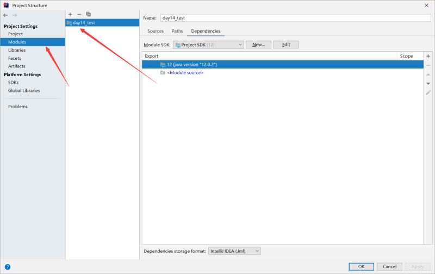This screenshot has width=435, height=274.
Task: Open help with question mark icon
Action: 8,266
